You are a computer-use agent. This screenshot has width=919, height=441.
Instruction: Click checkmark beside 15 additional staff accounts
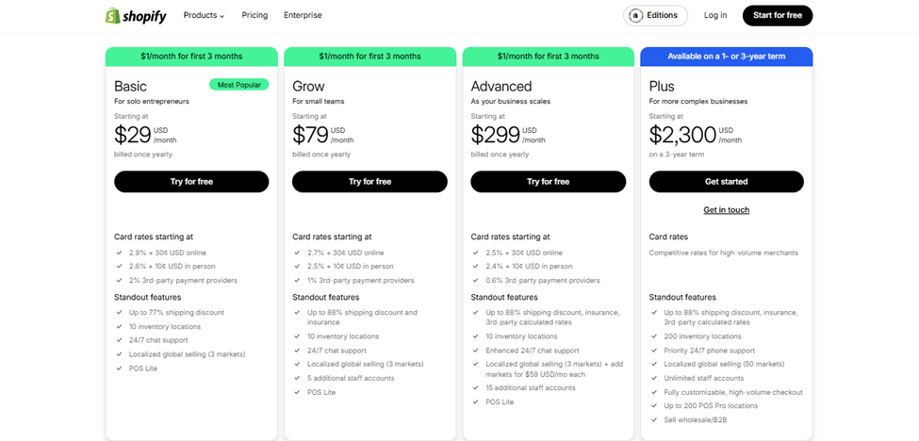pyautogui.click(x=475, y=388)
